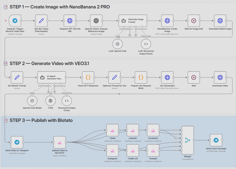
Task: Select the LLM: OpenAI Chat model icon
Action: point(117,44)
